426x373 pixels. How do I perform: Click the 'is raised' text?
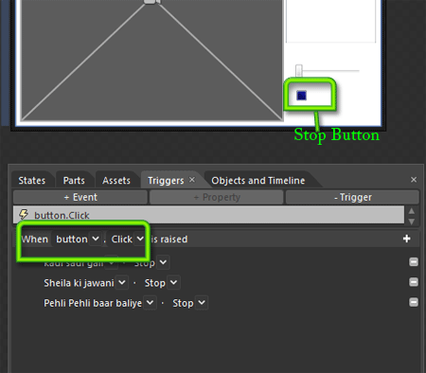click(169, 240)
